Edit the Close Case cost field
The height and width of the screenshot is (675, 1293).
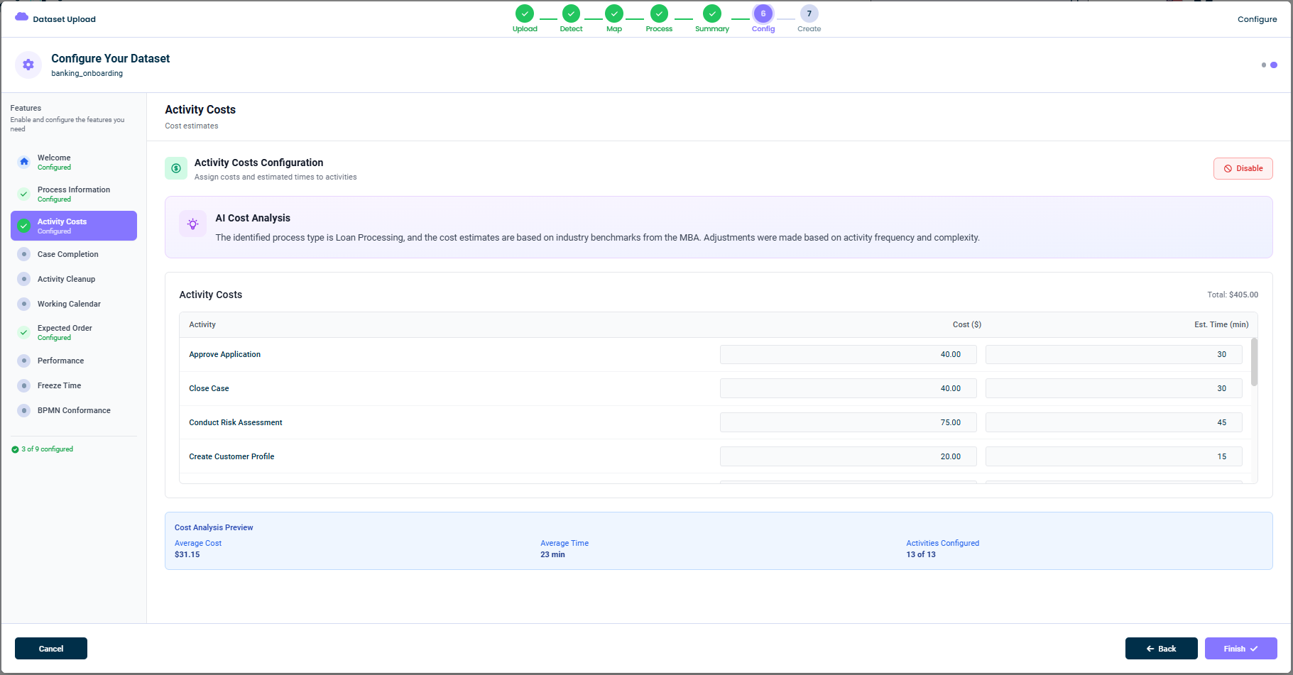point(848,388)
